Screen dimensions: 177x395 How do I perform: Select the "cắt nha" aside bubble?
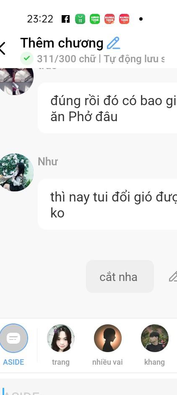point(120,277)
